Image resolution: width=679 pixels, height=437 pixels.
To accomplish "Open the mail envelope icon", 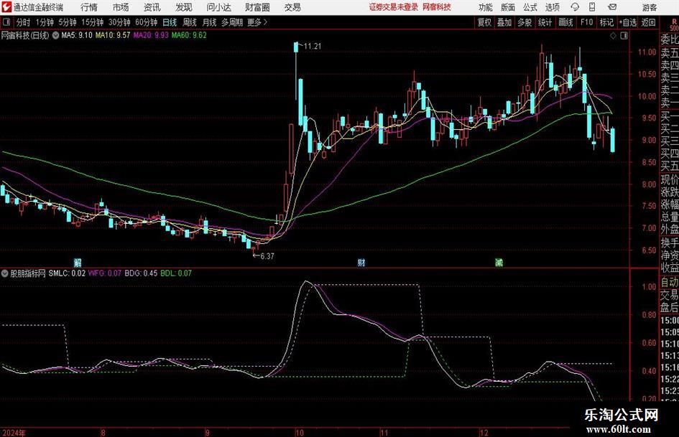I will (x=612, y=7).
